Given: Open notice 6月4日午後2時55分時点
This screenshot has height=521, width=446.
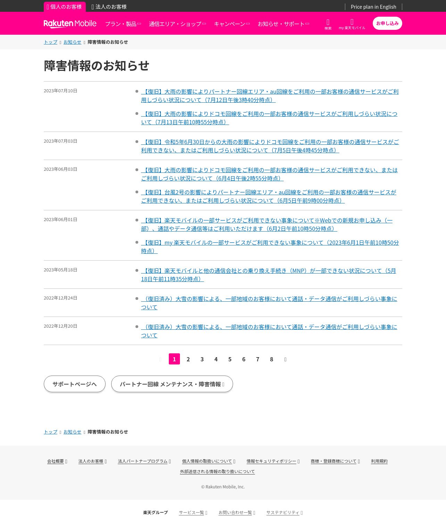Looking at the screenshot, I should [x=269, y=174].
